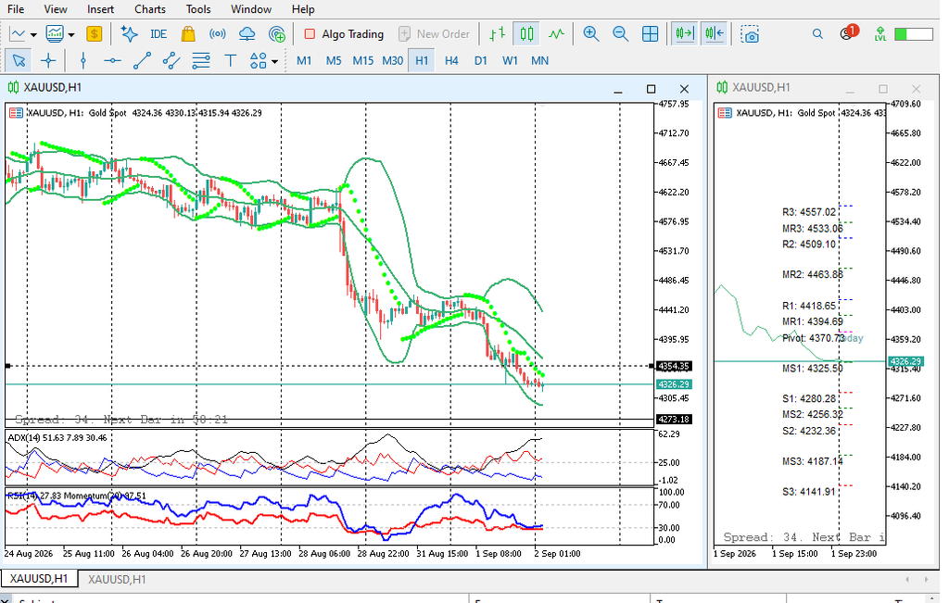Click the 4326.29 current price label

click(x=674, y=384)
